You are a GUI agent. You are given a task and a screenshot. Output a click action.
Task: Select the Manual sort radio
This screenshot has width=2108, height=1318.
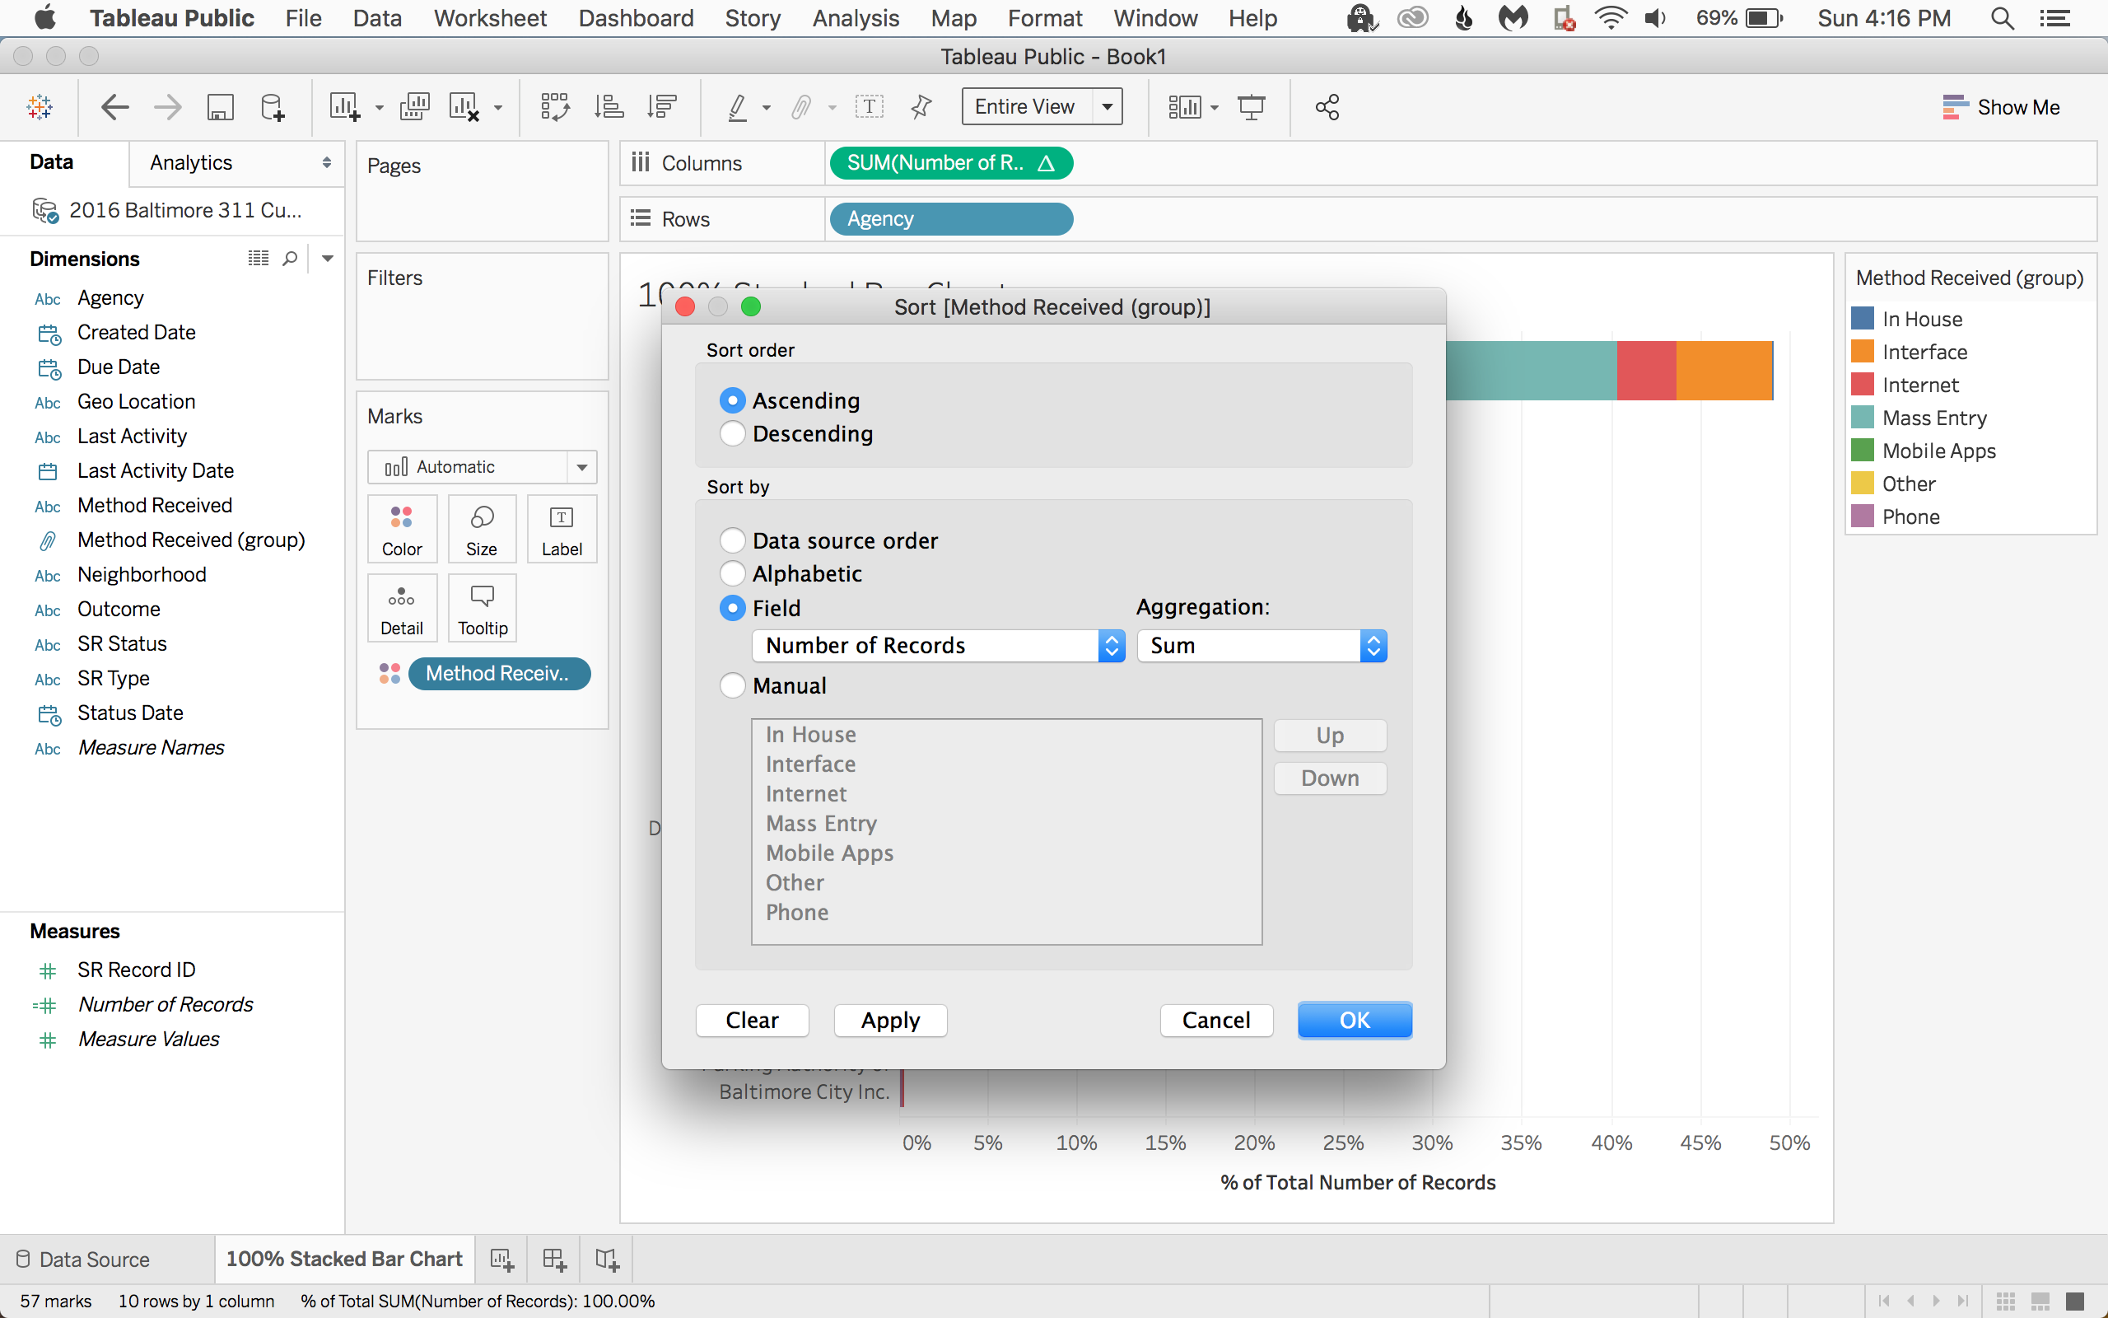(x=733, y=685)
